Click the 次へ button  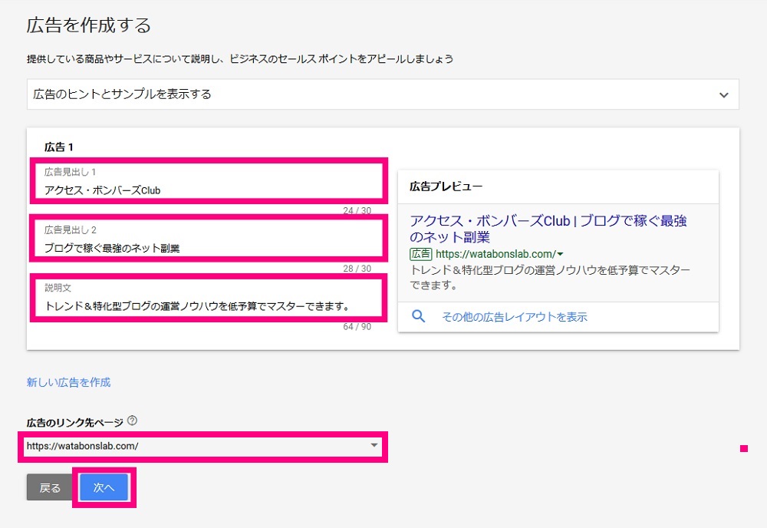(x=104, y=487)
